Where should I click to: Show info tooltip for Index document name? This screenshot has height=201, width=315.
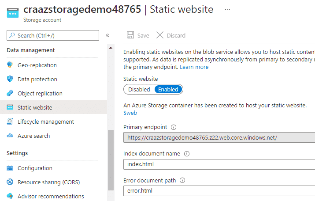coord(187,154)
